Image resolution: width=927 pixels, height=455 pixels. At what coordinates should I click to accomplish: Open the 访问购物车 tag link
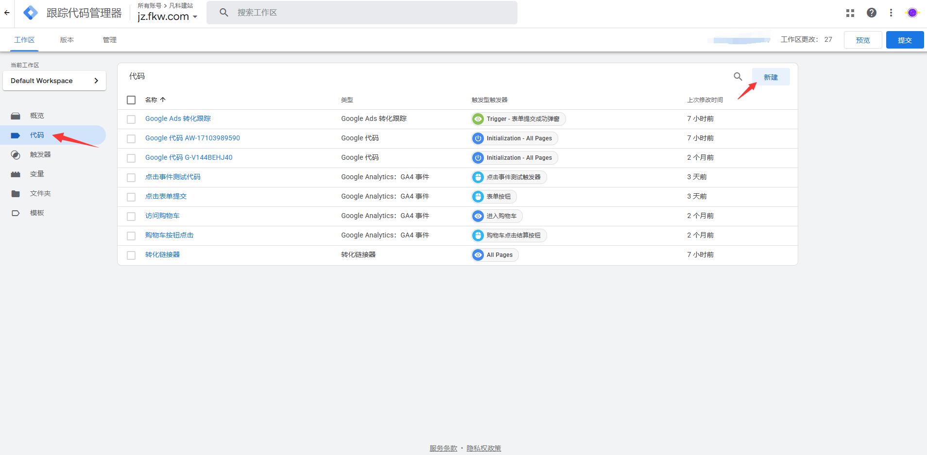(x=162, y=216)
